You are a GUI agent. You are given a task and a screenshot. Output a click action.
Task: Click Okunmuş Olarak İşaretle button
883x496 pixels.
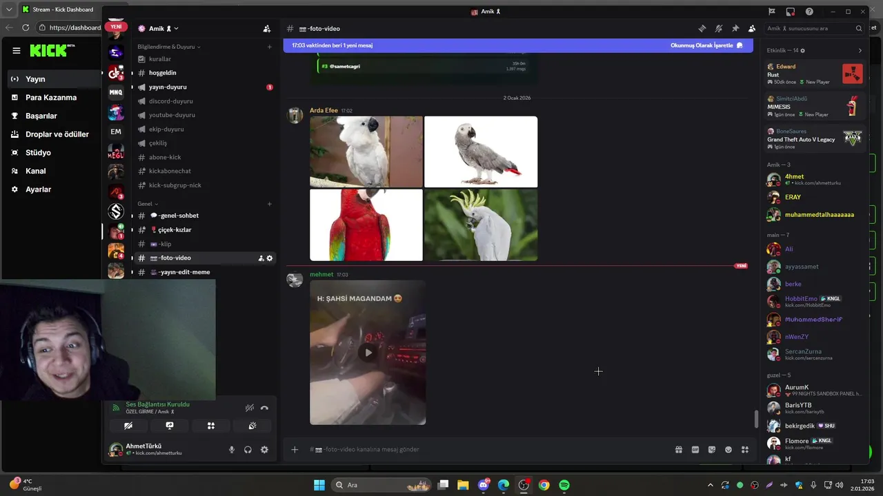706,45
